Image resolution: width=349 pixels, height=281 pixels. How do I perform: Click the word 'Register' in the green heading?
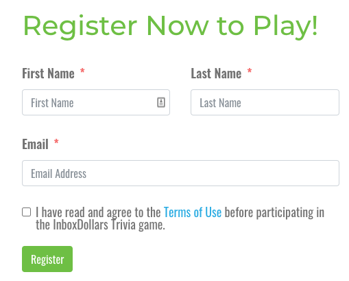pos(80,27)
